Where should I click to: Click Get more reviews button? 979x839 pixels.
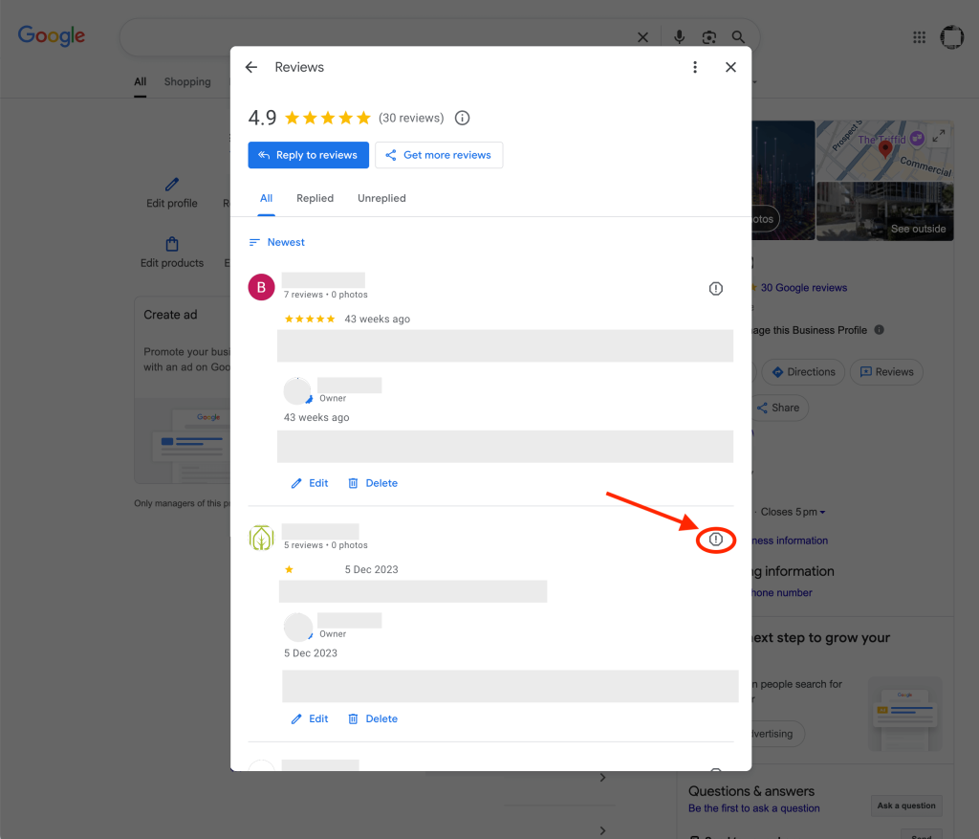point(439,155)
